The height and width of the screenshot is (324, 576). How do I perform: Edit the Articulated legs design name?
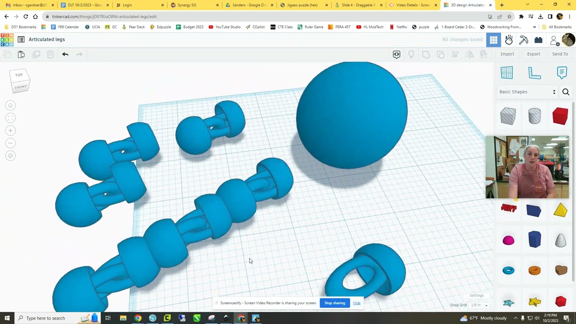point(47,40)
